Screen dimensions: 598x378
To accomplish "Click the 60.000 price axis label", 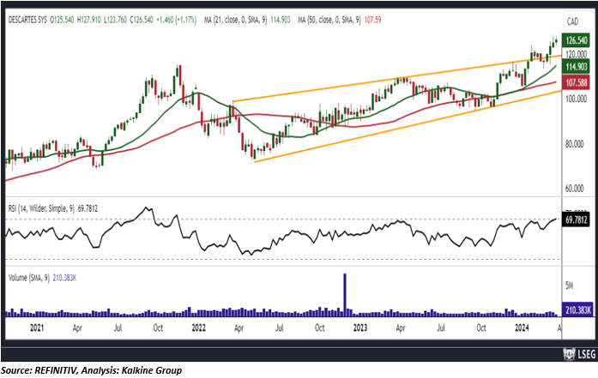I will click(575, 189).
